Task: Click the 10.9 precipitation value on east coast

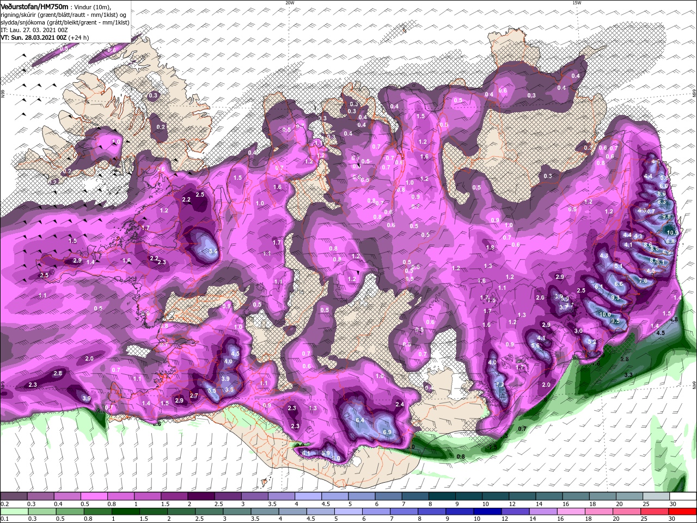Action: click(672, 233)
